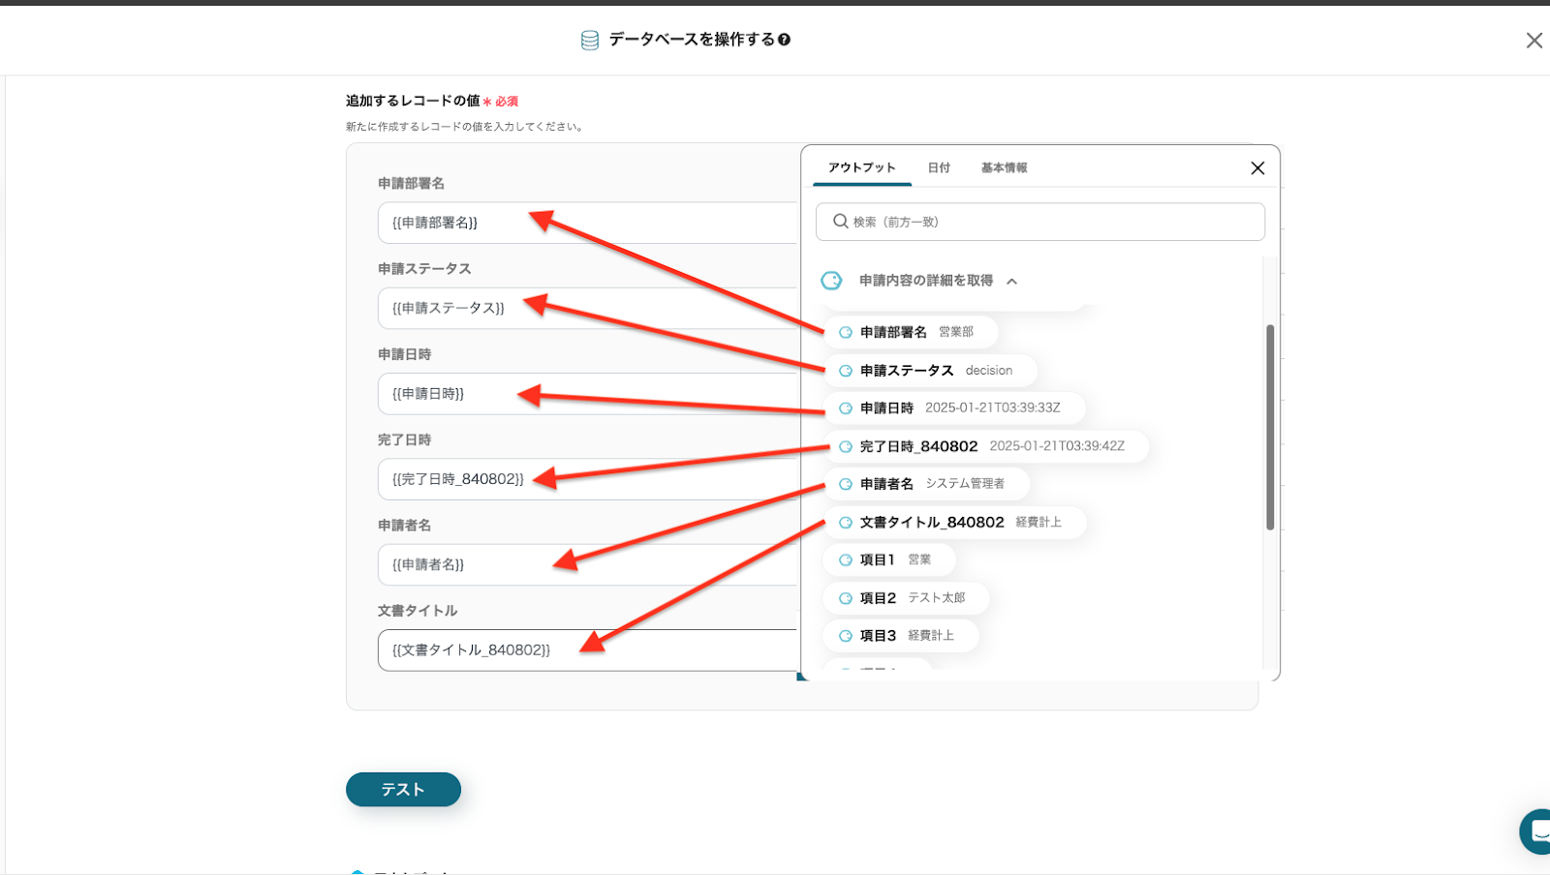Close the output picker popup
Screen dimensions: 1550x875
point(1257,168)
